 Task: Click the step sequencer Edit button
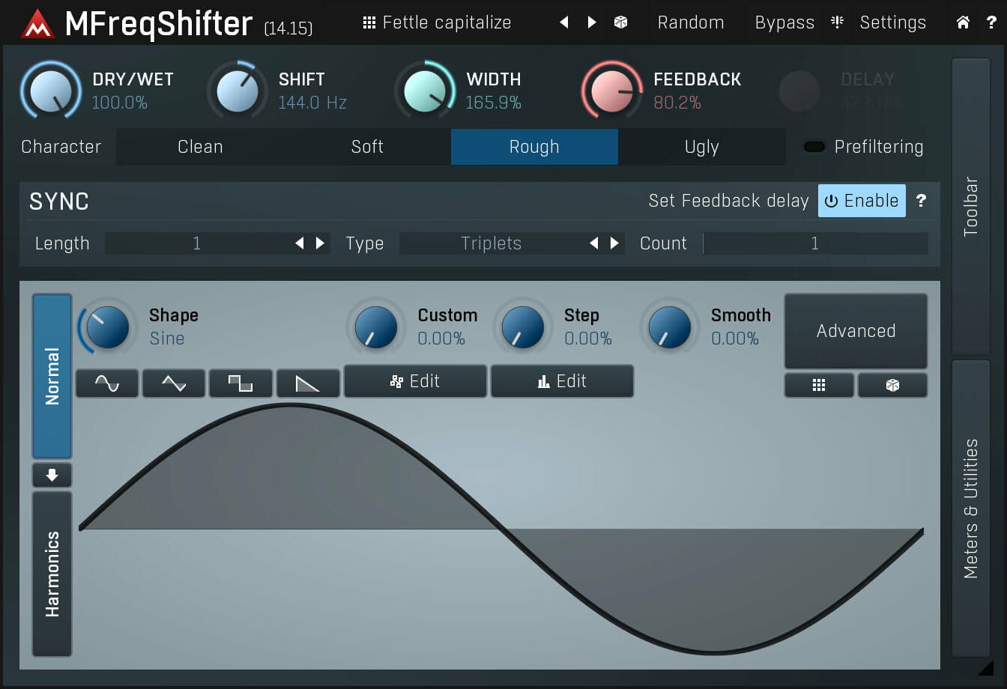click(x=562, y=380)
